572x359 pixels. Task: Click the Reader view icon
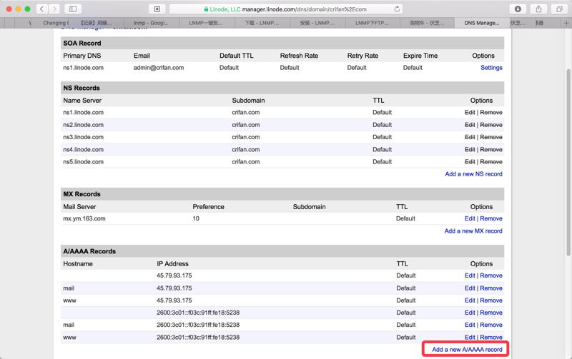[157, 9]
